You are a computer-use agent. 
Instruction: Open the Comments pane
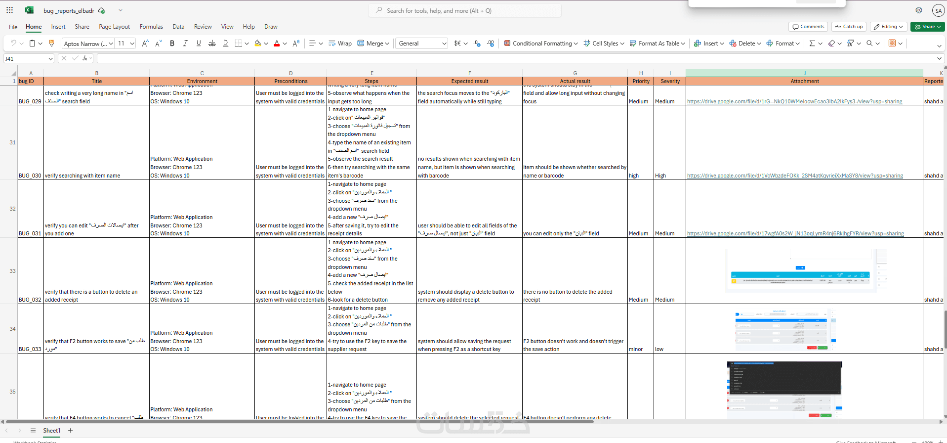point(808,27)
